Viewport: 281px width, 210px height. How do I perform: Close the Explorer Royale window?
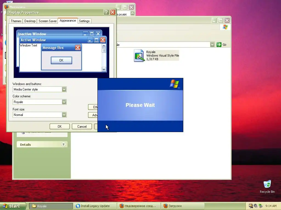click(x=227, y=20)
